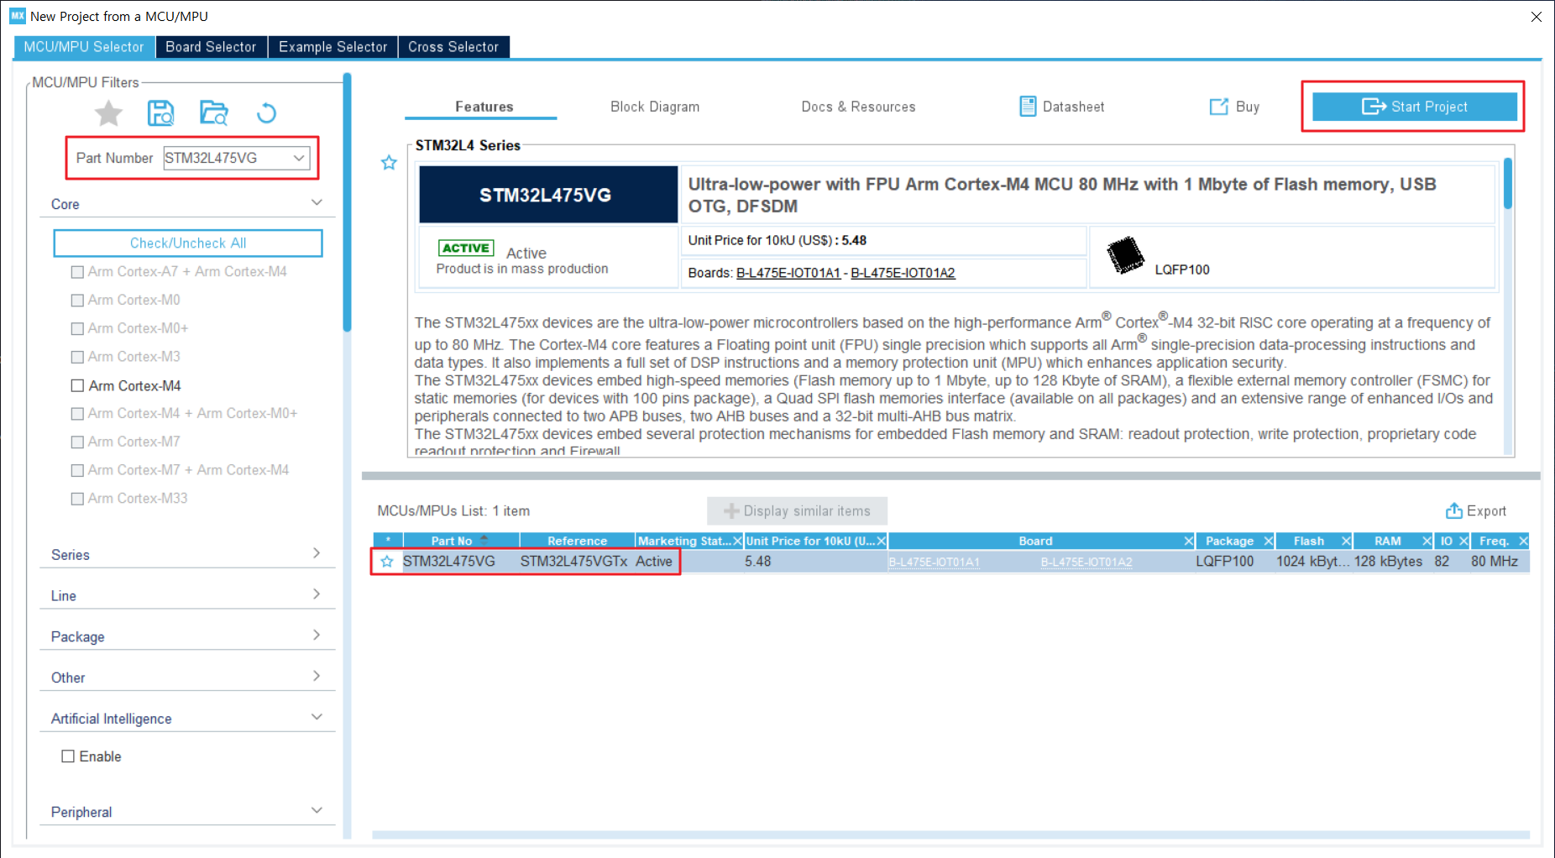Star the STM32L4 Series as favorite
1555x858 pixels.
coord(389,163)
